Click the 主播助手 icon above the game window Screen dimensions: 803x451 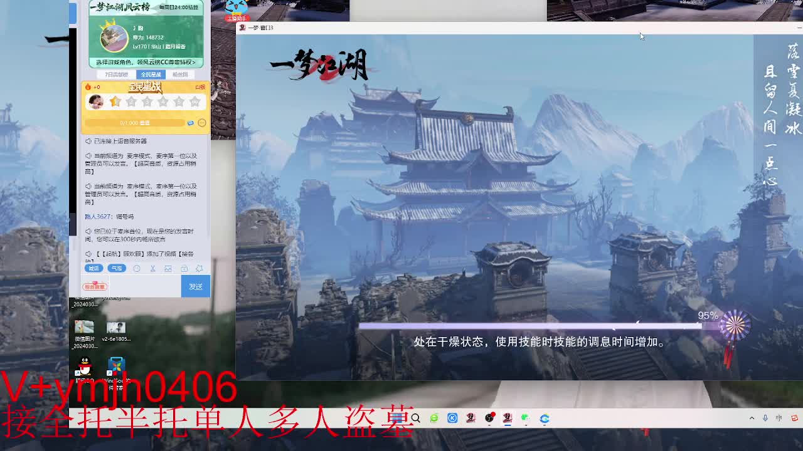click(x=237, y=11)
